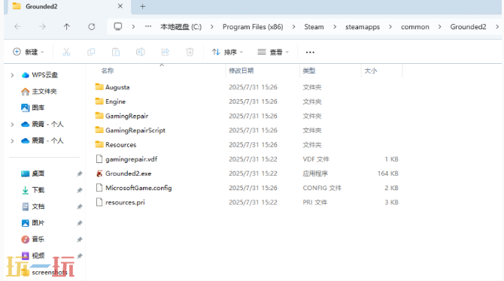Expand the WPS云盘 tree node
The height and width of the screenshot is (281, 504).
click(12, 75)
